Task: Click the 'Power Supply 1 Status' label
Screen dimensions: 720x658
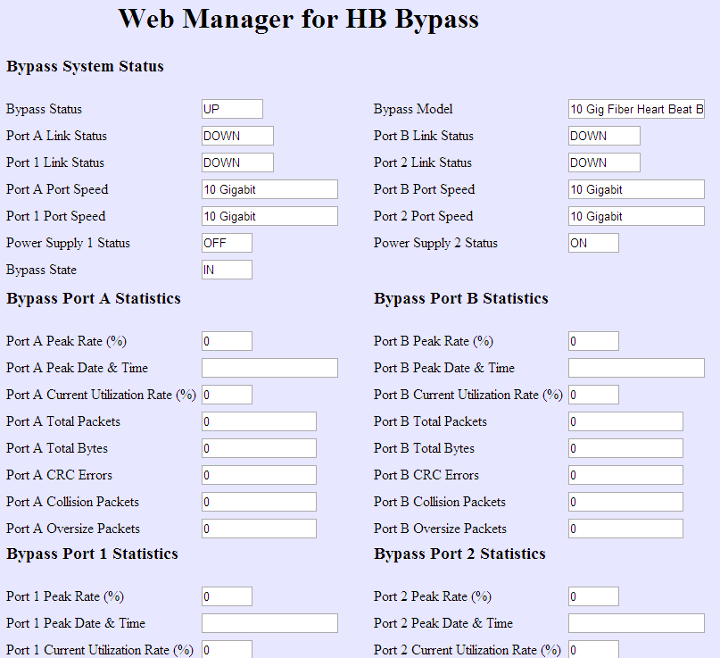Action: pos(68,243)
